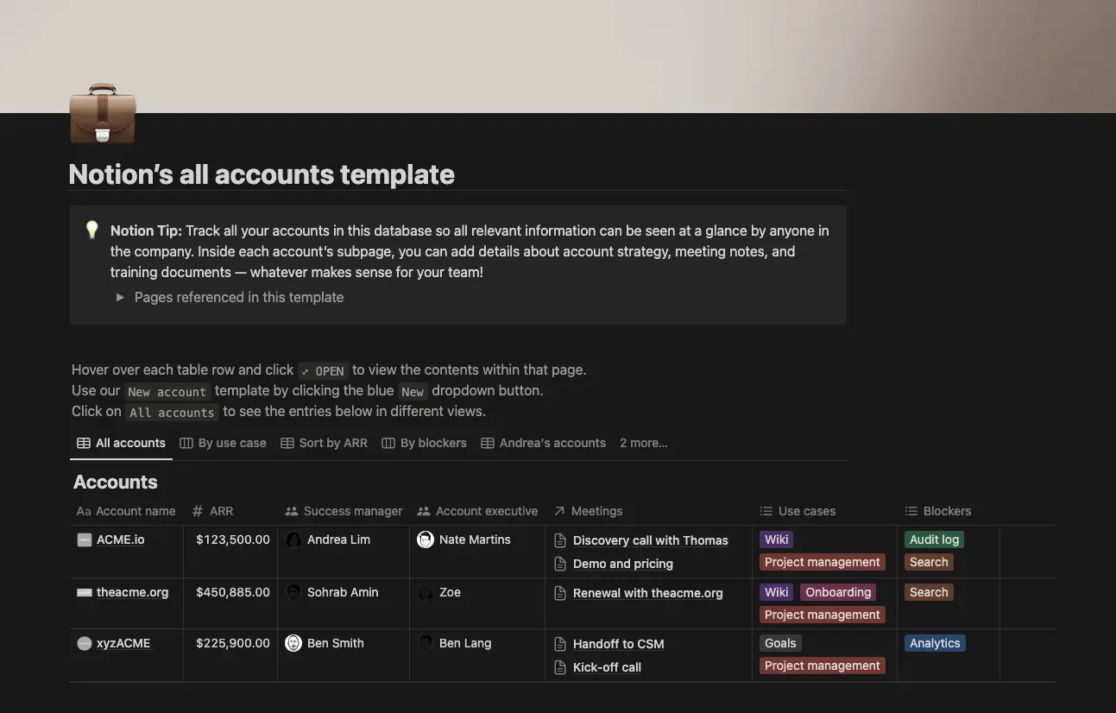Click the blue Analytics tag
Image resolution: width=1116 pixels, height=713 pixels.
pos(935,643)
